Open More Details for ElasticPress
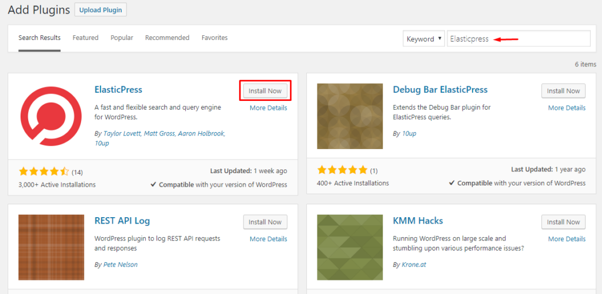The width and height of the screenshot is (602, 294). (x=268, y=108)
